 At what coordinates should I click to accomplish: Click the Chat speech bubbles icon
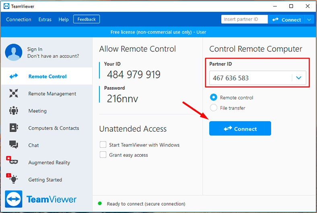click(x=14, y=145)
